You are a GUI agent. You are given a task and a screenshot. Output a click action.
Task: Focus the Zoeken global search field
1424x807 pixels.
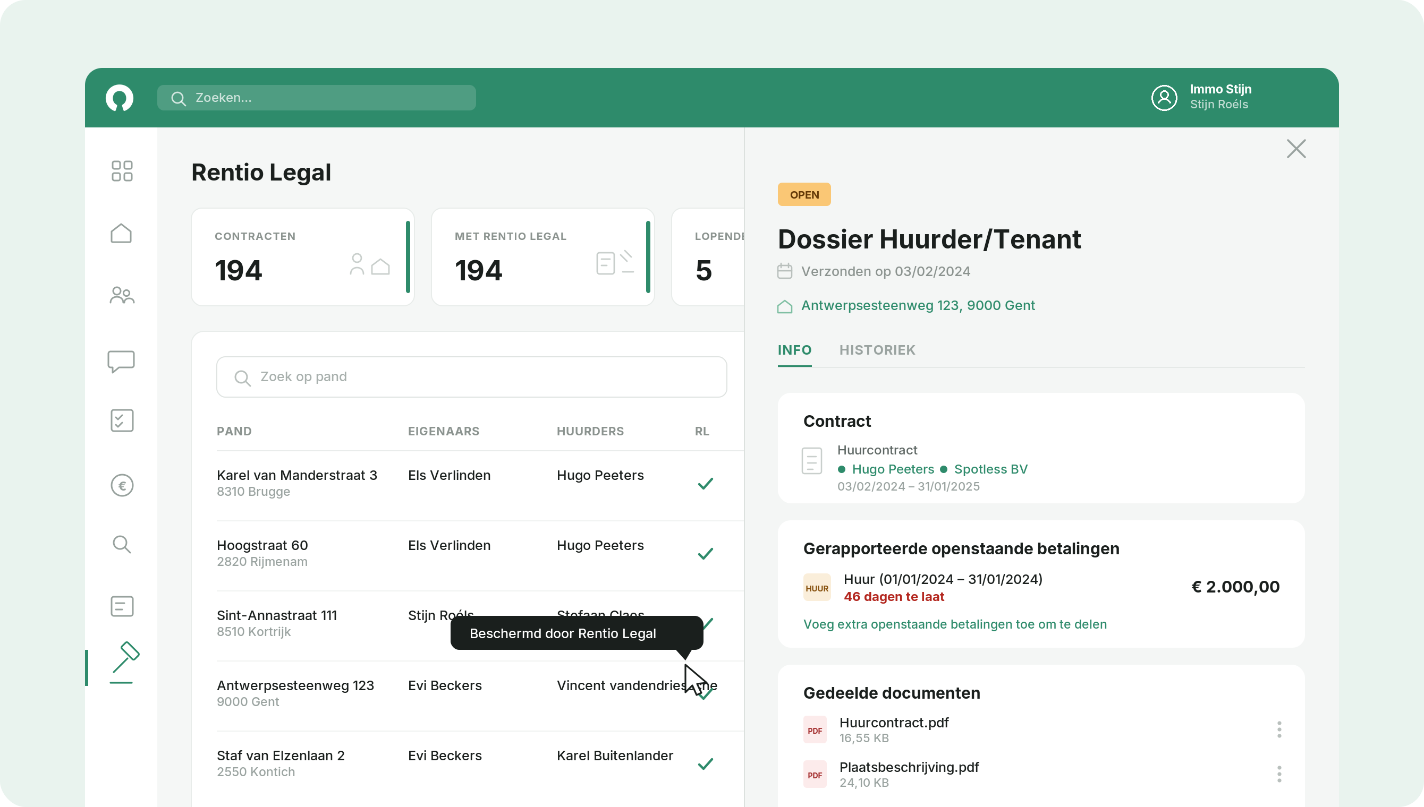(x=316, y=98)
